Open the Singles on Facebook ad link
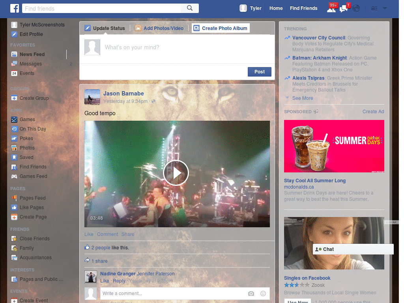 point(307,278)
